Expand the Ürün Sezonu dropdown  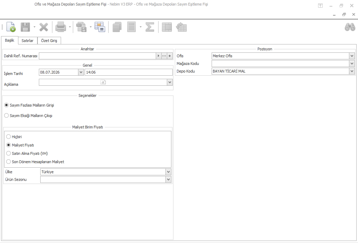click(x=168, y=179)
